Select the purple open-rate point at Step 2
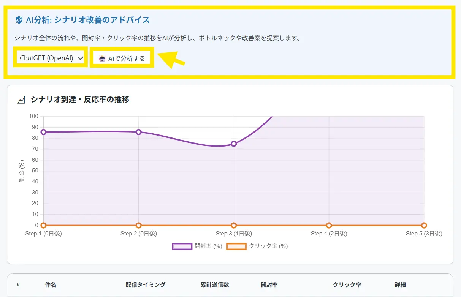The image size is (461, 297). coord(139,132)
